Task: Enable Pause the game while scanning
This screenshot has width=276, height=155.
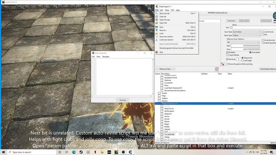Action: coord(227,64)
